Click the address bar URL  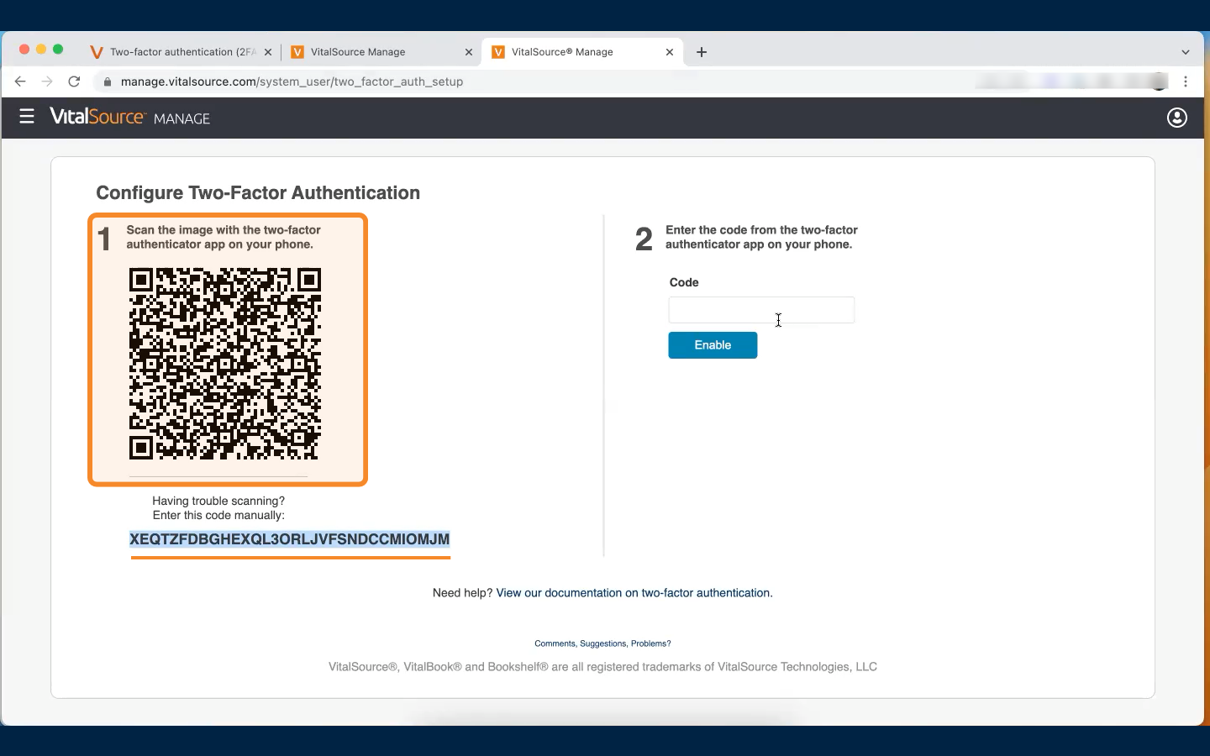coord(292,81)
